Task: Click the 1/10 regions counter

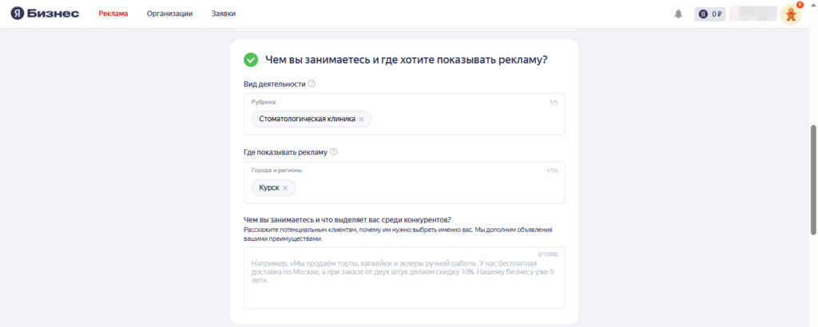Action: click(x=552, y=170)
